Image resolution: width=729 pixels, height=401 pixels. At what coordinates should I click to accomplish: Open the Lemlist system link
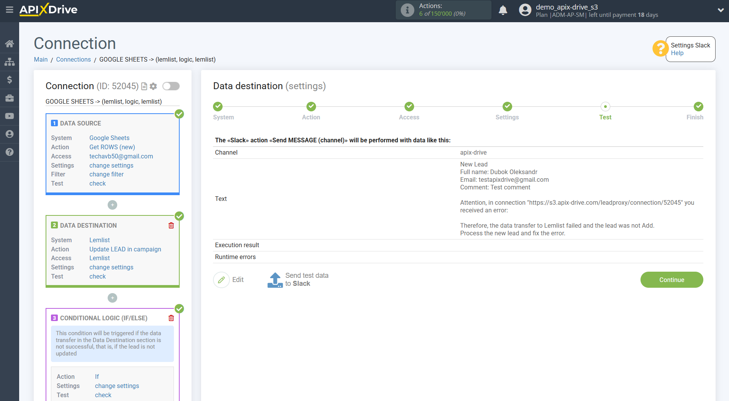coord(100,240)
